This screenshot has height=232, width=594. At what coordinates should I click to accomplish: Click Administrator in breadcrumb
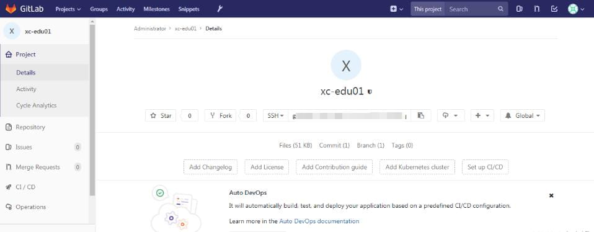tap(149, 29)
